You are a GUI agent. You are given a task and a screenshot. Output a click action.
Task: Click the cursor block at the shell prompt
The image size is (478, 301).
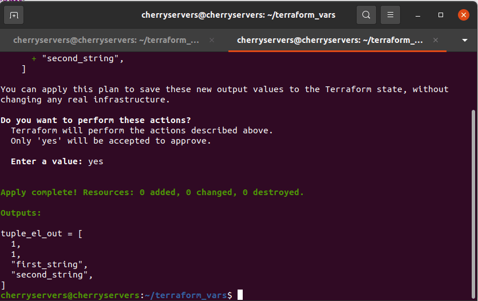coord(240,295)
